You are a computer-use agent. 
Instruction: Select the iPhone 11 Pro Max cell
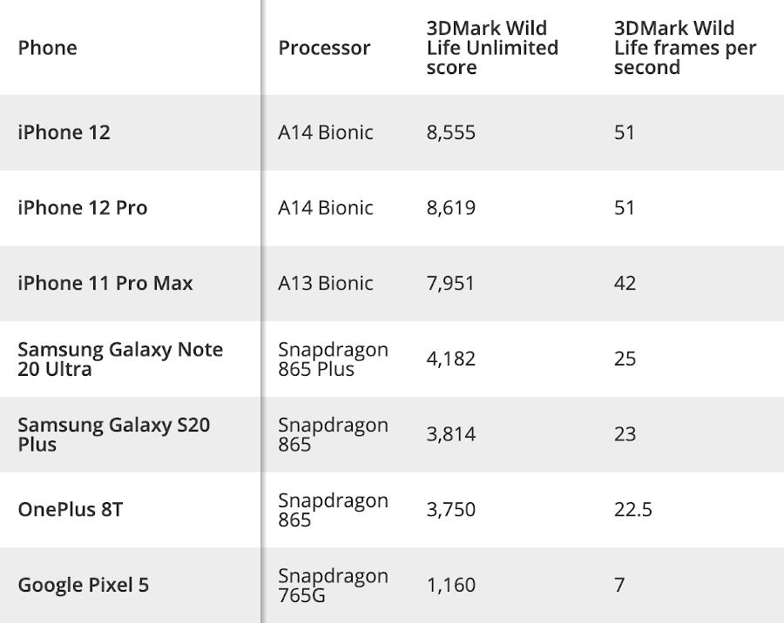[x=105, y=284]
